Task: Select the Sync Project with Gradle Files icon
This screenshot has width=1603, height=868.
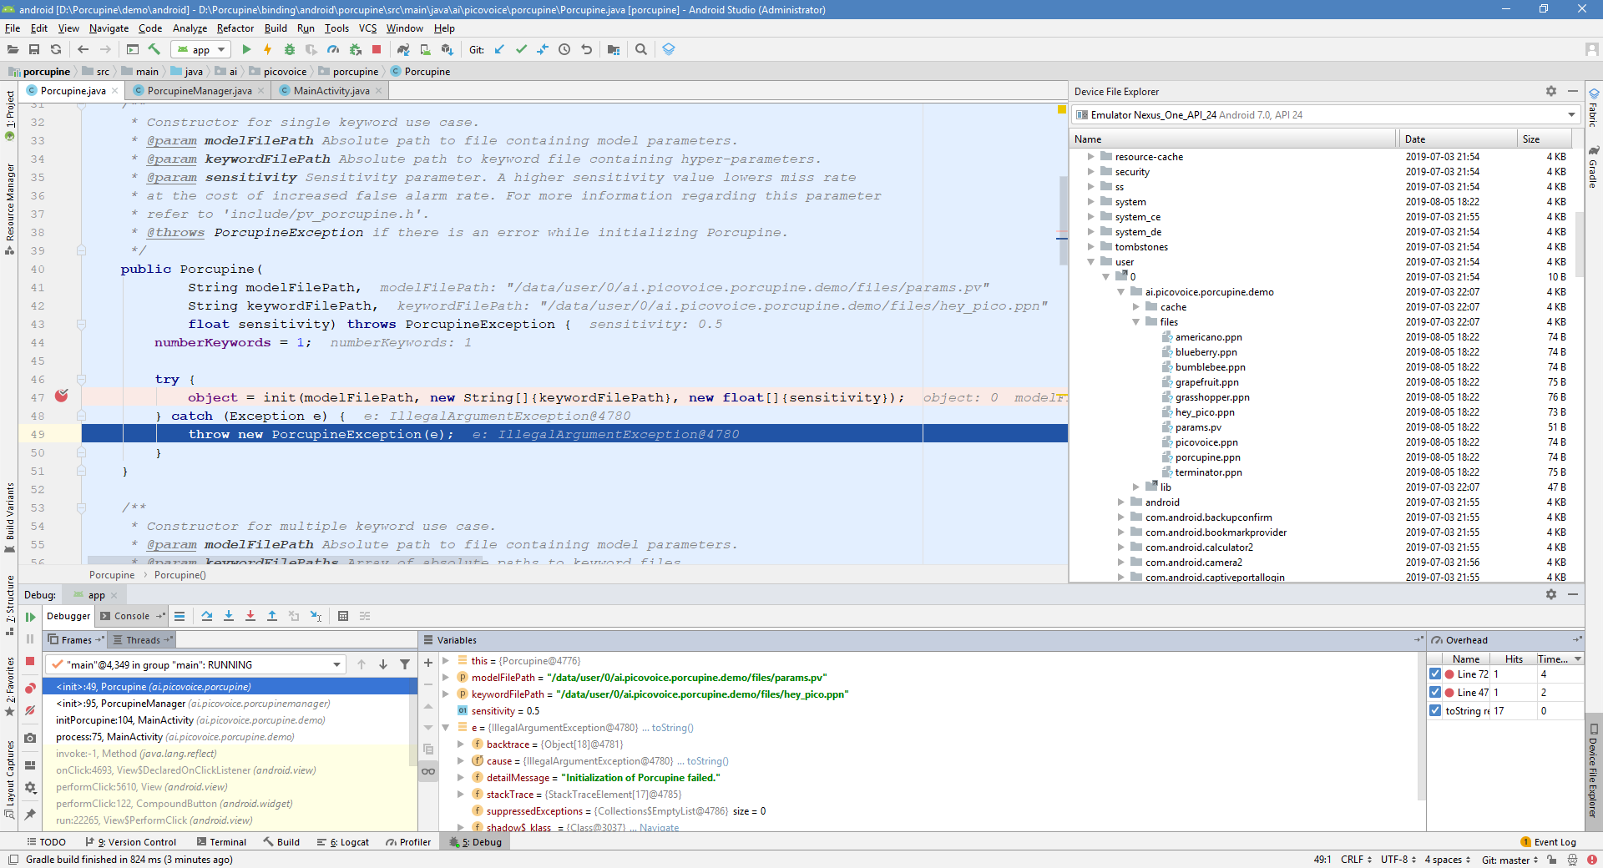Action: (405, 49)
